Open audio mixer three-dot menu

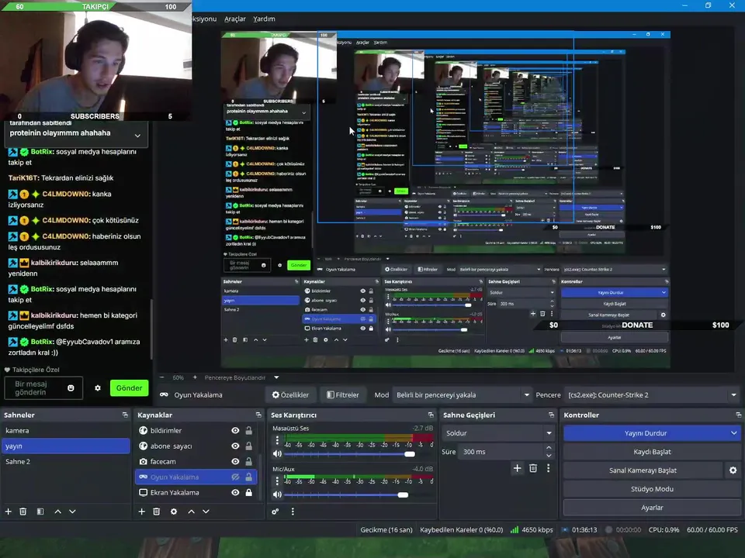293,511
